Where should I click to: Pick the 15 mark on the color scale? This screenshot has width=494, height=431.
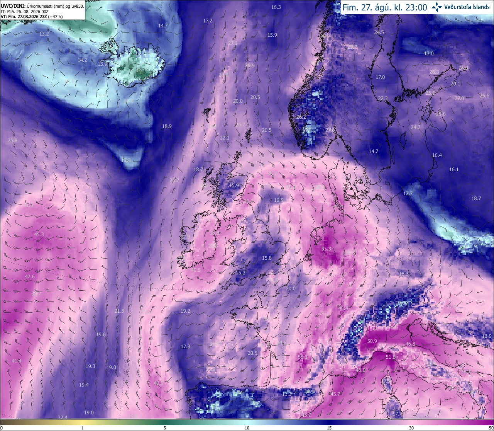click(329, 428)
